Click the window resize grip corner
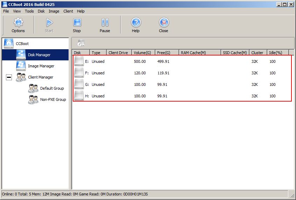Viewport: 296px width, 200px height. point(292,195)
